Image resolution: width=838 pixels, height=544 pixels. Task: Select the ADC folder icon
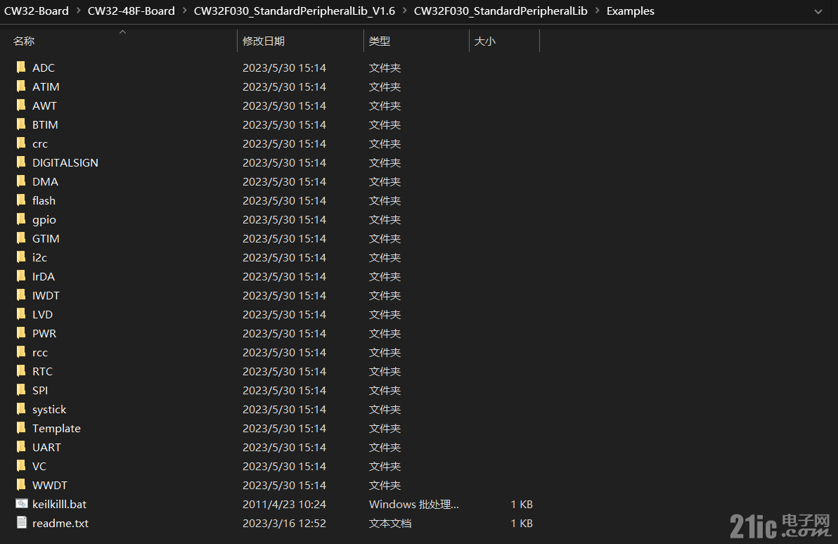(21, 67)
